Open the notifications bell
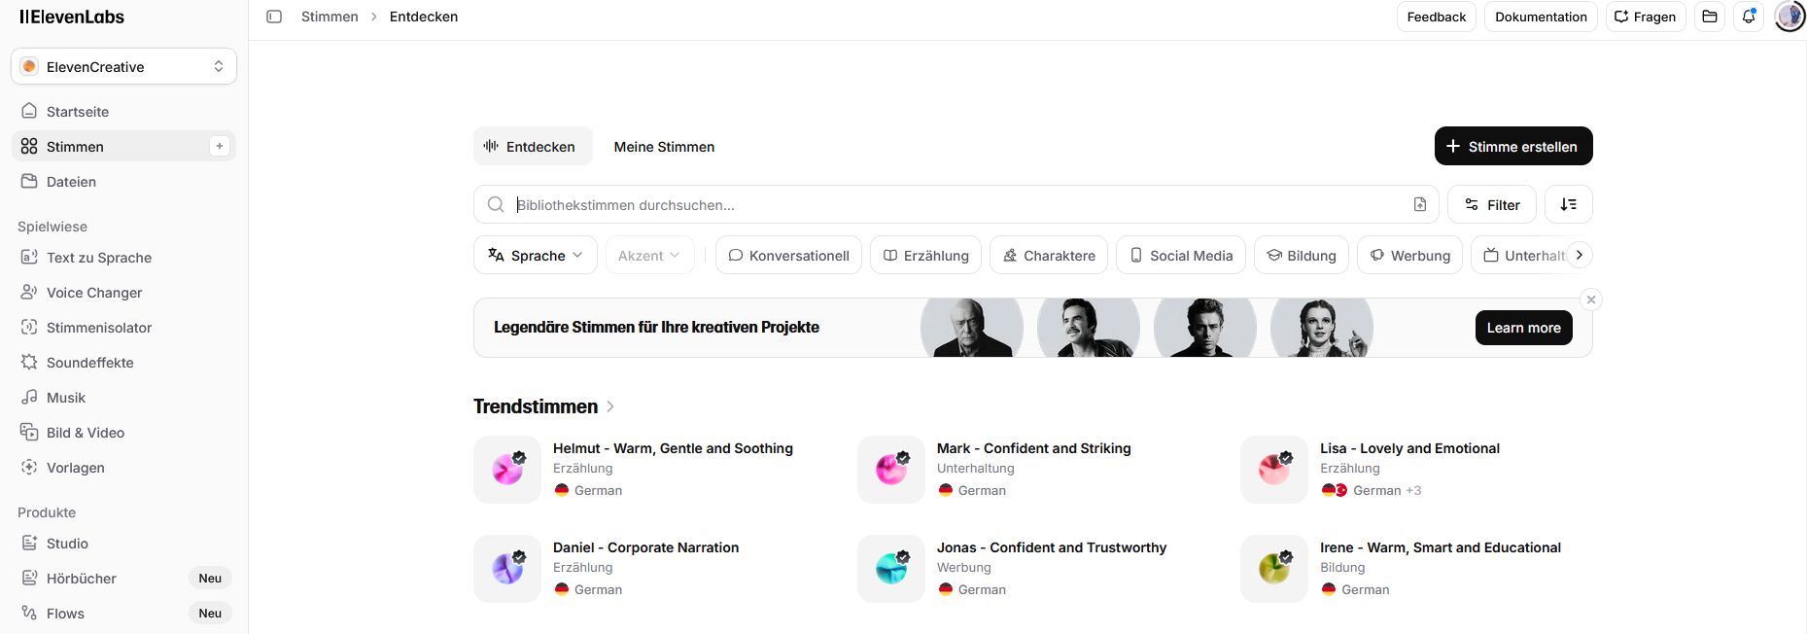The height and width of the screenshot is (634, 1807). (1749, 17)
